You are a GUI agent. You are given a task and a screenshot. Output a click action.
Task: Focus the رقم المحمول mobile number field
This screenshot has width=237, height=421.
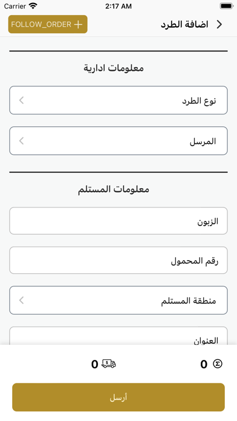point(118,260)
